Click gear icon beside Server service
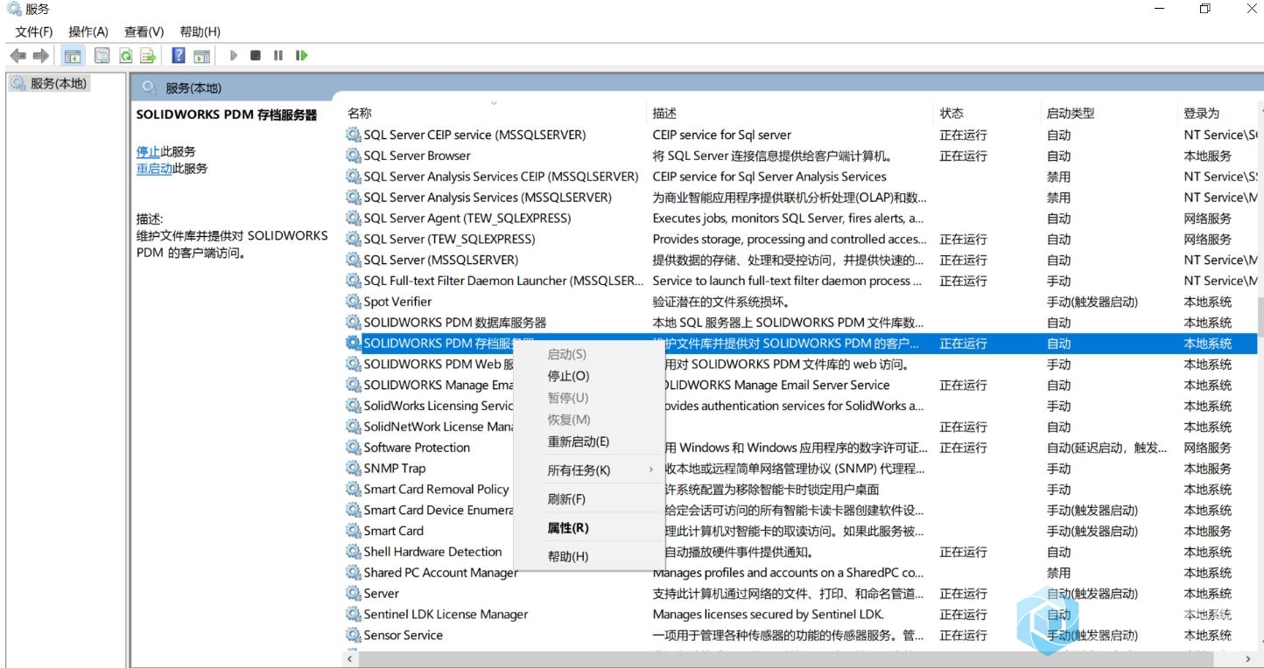 pos(354,594)
